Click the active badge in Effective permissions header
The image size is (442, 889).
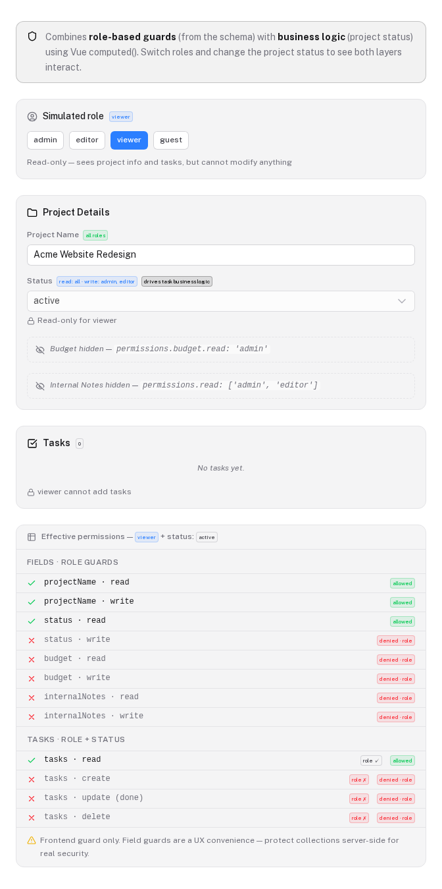coord(207,537)
